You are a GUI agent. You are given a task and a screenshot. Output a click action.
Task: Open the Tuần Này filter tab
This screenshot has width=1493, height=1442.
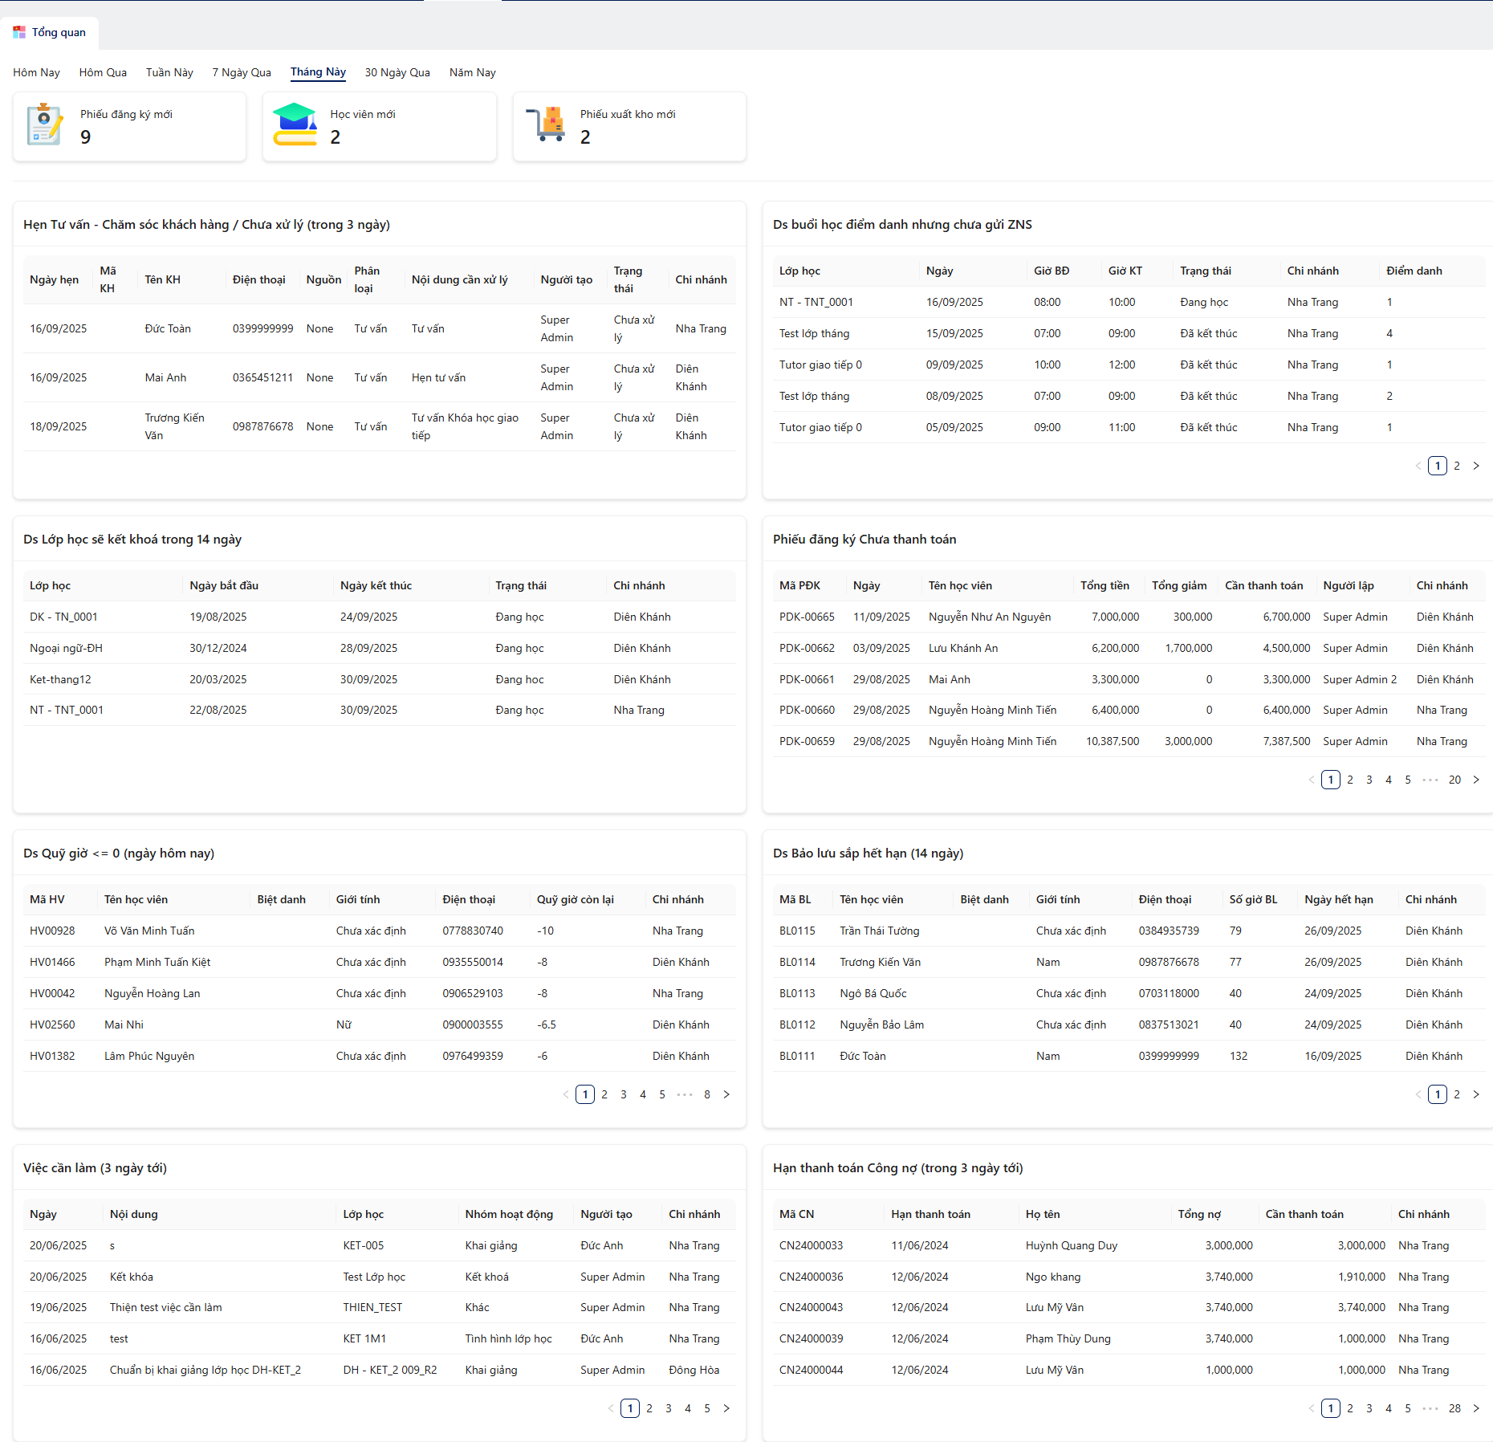pos(169,72)
